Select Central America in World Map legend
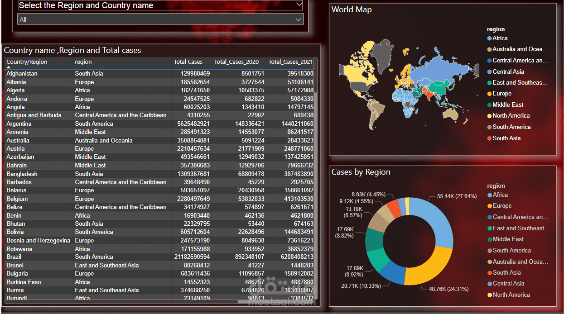This screenshot has width=564, height=314. pyautogui.click(x=517, y=60)
